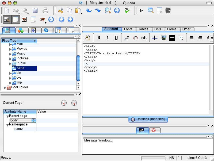
Task: Expand the Pictures folder
Action: (x=10, y=59)
